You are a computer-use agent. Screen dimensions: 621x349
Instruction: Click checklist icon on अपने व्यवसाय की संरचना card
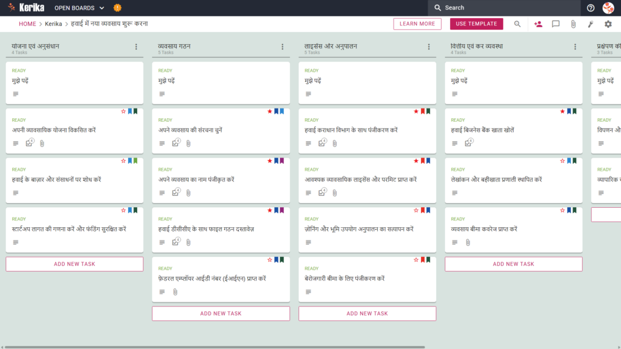pos(176,143)
